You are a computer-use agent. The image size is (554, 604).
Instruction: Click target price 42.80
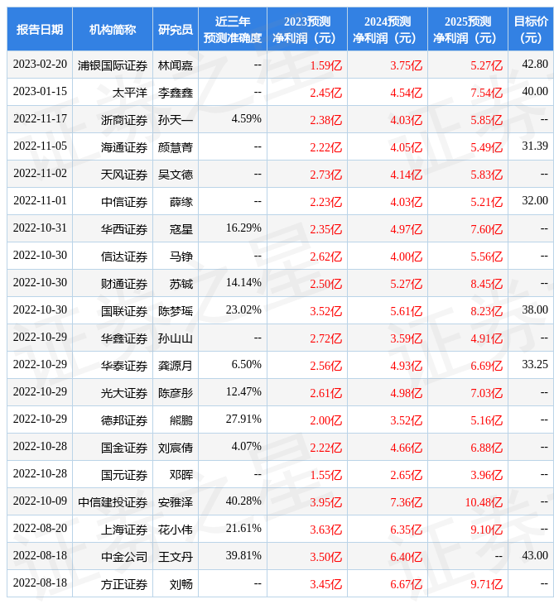pyautogui.click(x=535, y=64)
